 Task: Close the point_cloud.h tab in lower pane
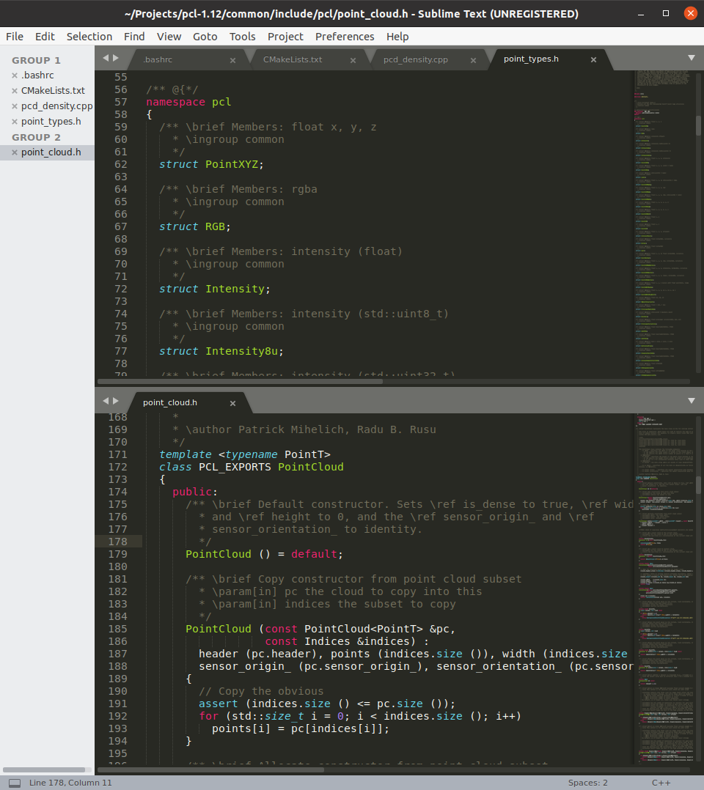[232, 403]
